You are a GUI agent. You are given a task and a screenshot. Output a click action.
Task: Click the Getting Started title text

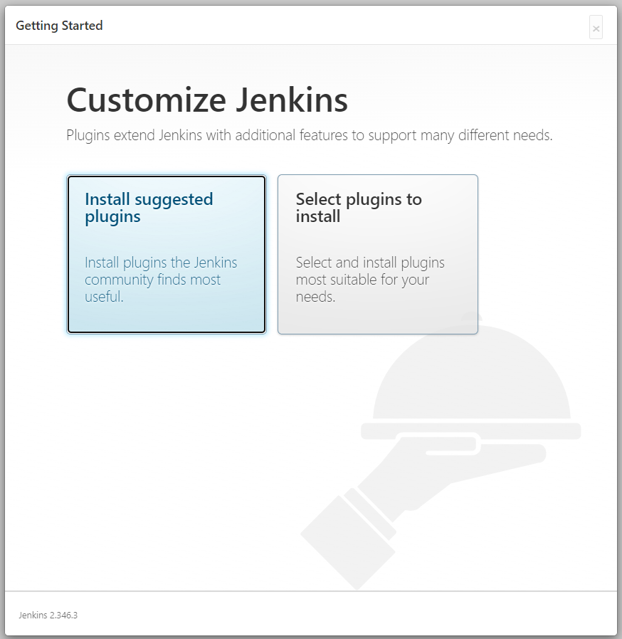59,26
